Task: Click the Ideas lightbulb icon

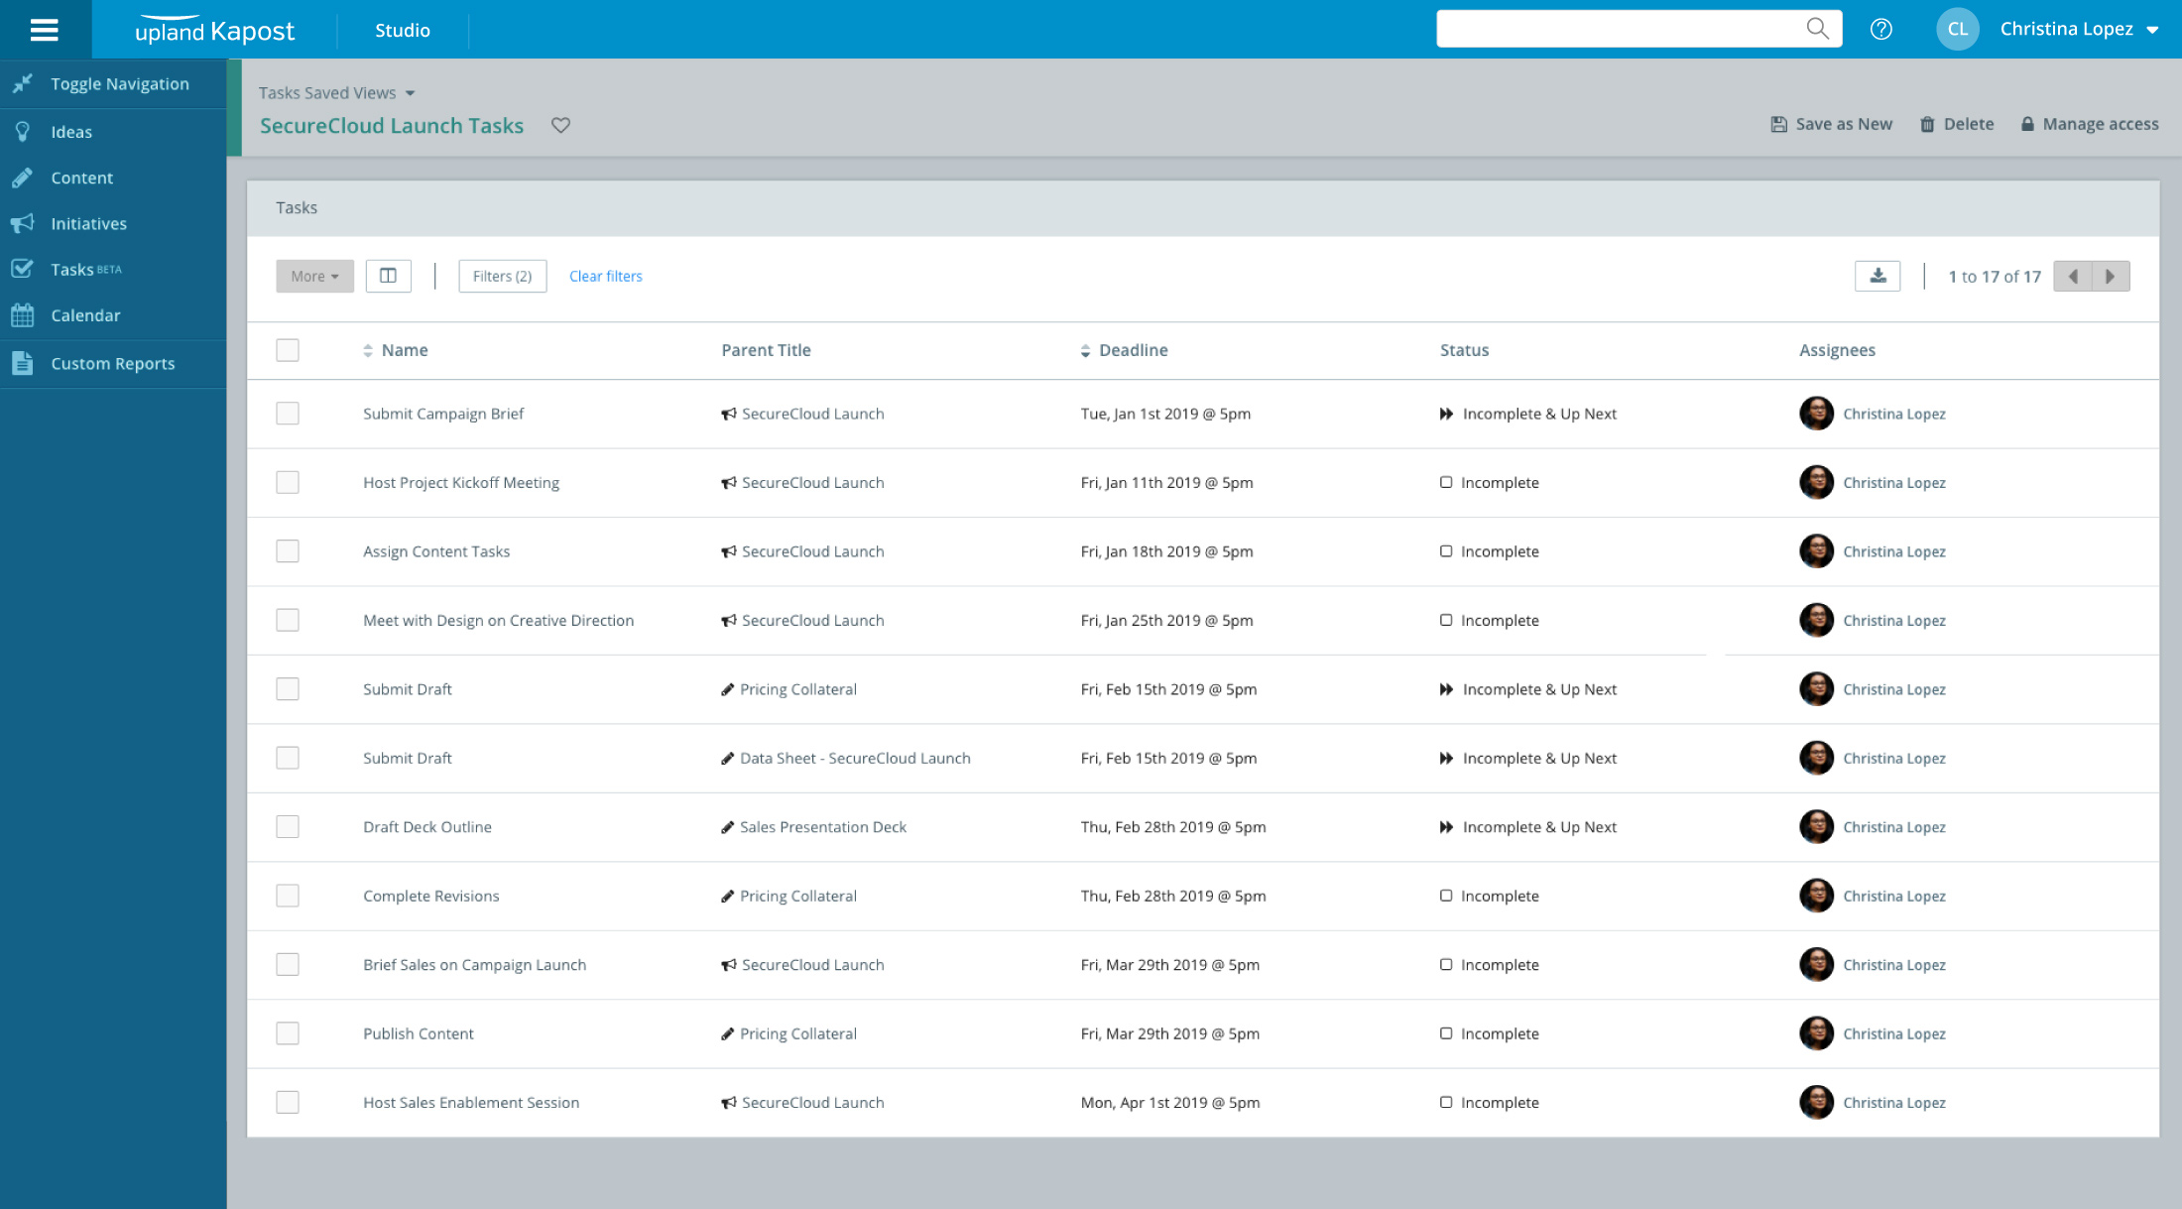Action: [22, 132]
